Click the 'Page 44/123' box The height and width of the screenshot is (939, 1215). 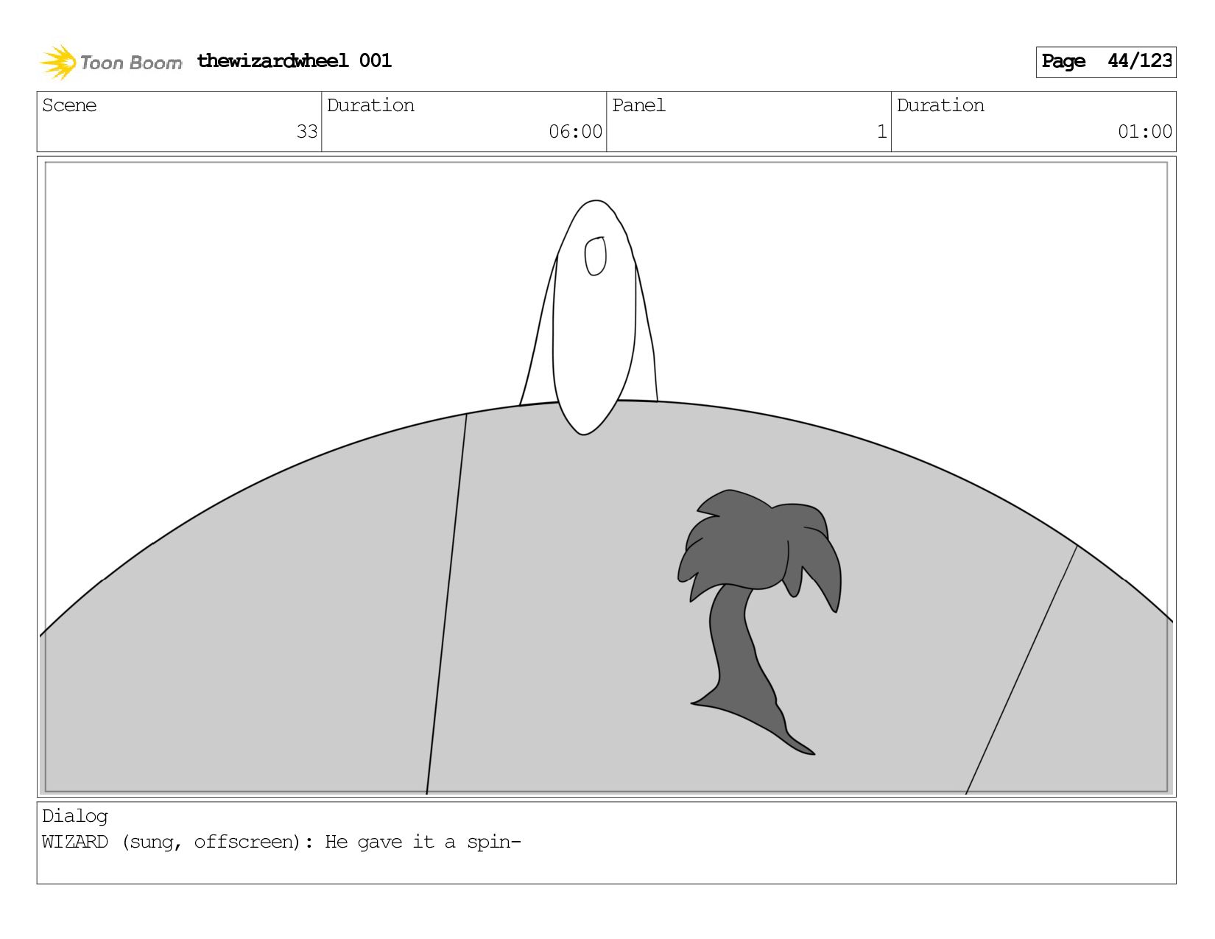[x=1105, y=62]
